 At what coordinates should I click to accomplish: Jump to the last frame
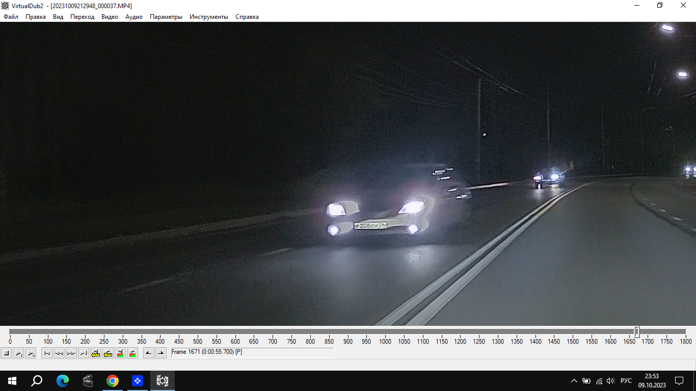point(84,353)
